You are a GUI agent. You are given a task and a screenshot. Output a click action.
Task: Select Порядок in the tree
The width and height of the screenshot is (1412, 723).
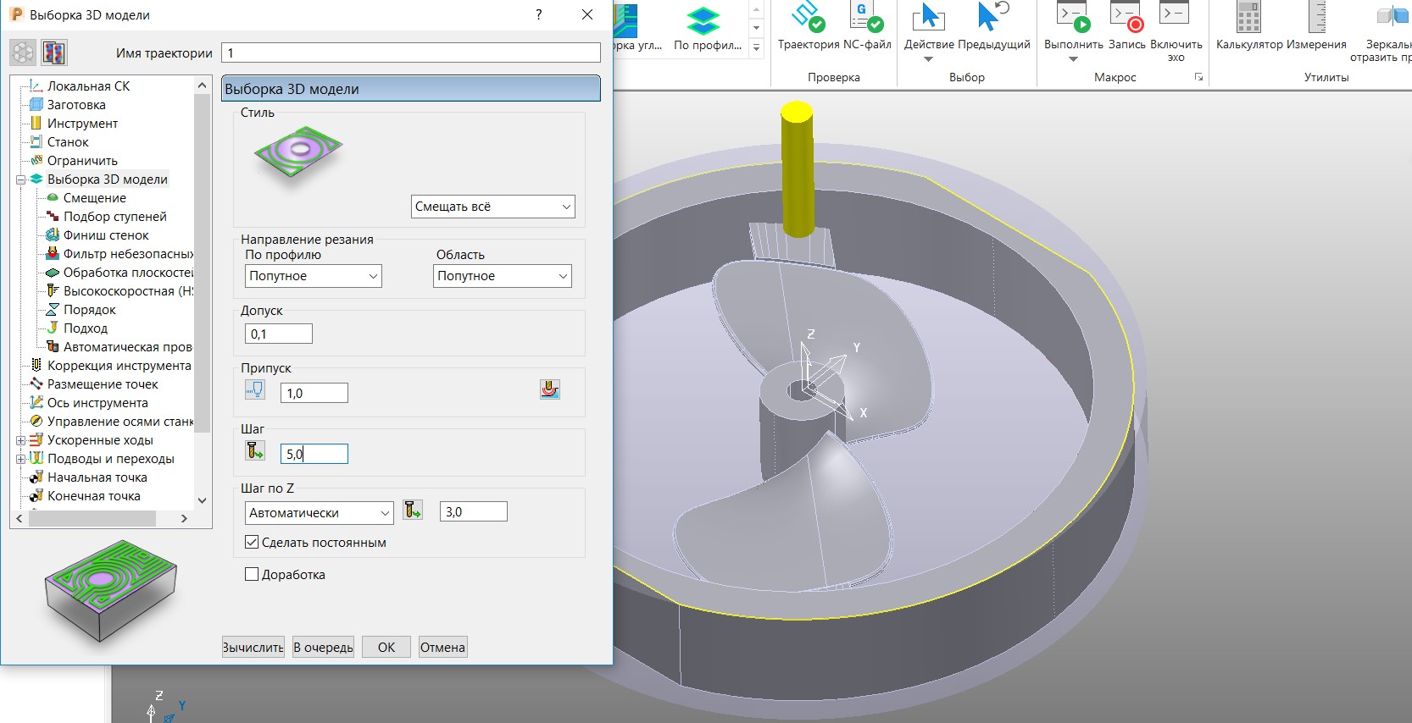[x=89, y=309]
